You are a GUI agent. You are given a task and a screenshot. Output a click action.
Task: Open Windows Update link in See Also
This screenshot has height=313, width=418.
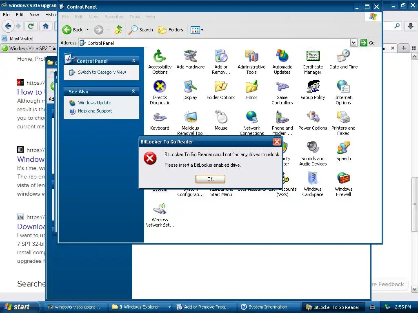[94, 103]
